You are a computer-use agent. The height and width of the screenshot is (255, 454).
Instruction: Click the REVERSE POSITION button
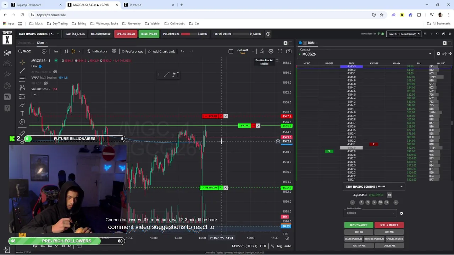tap(374, 239)
